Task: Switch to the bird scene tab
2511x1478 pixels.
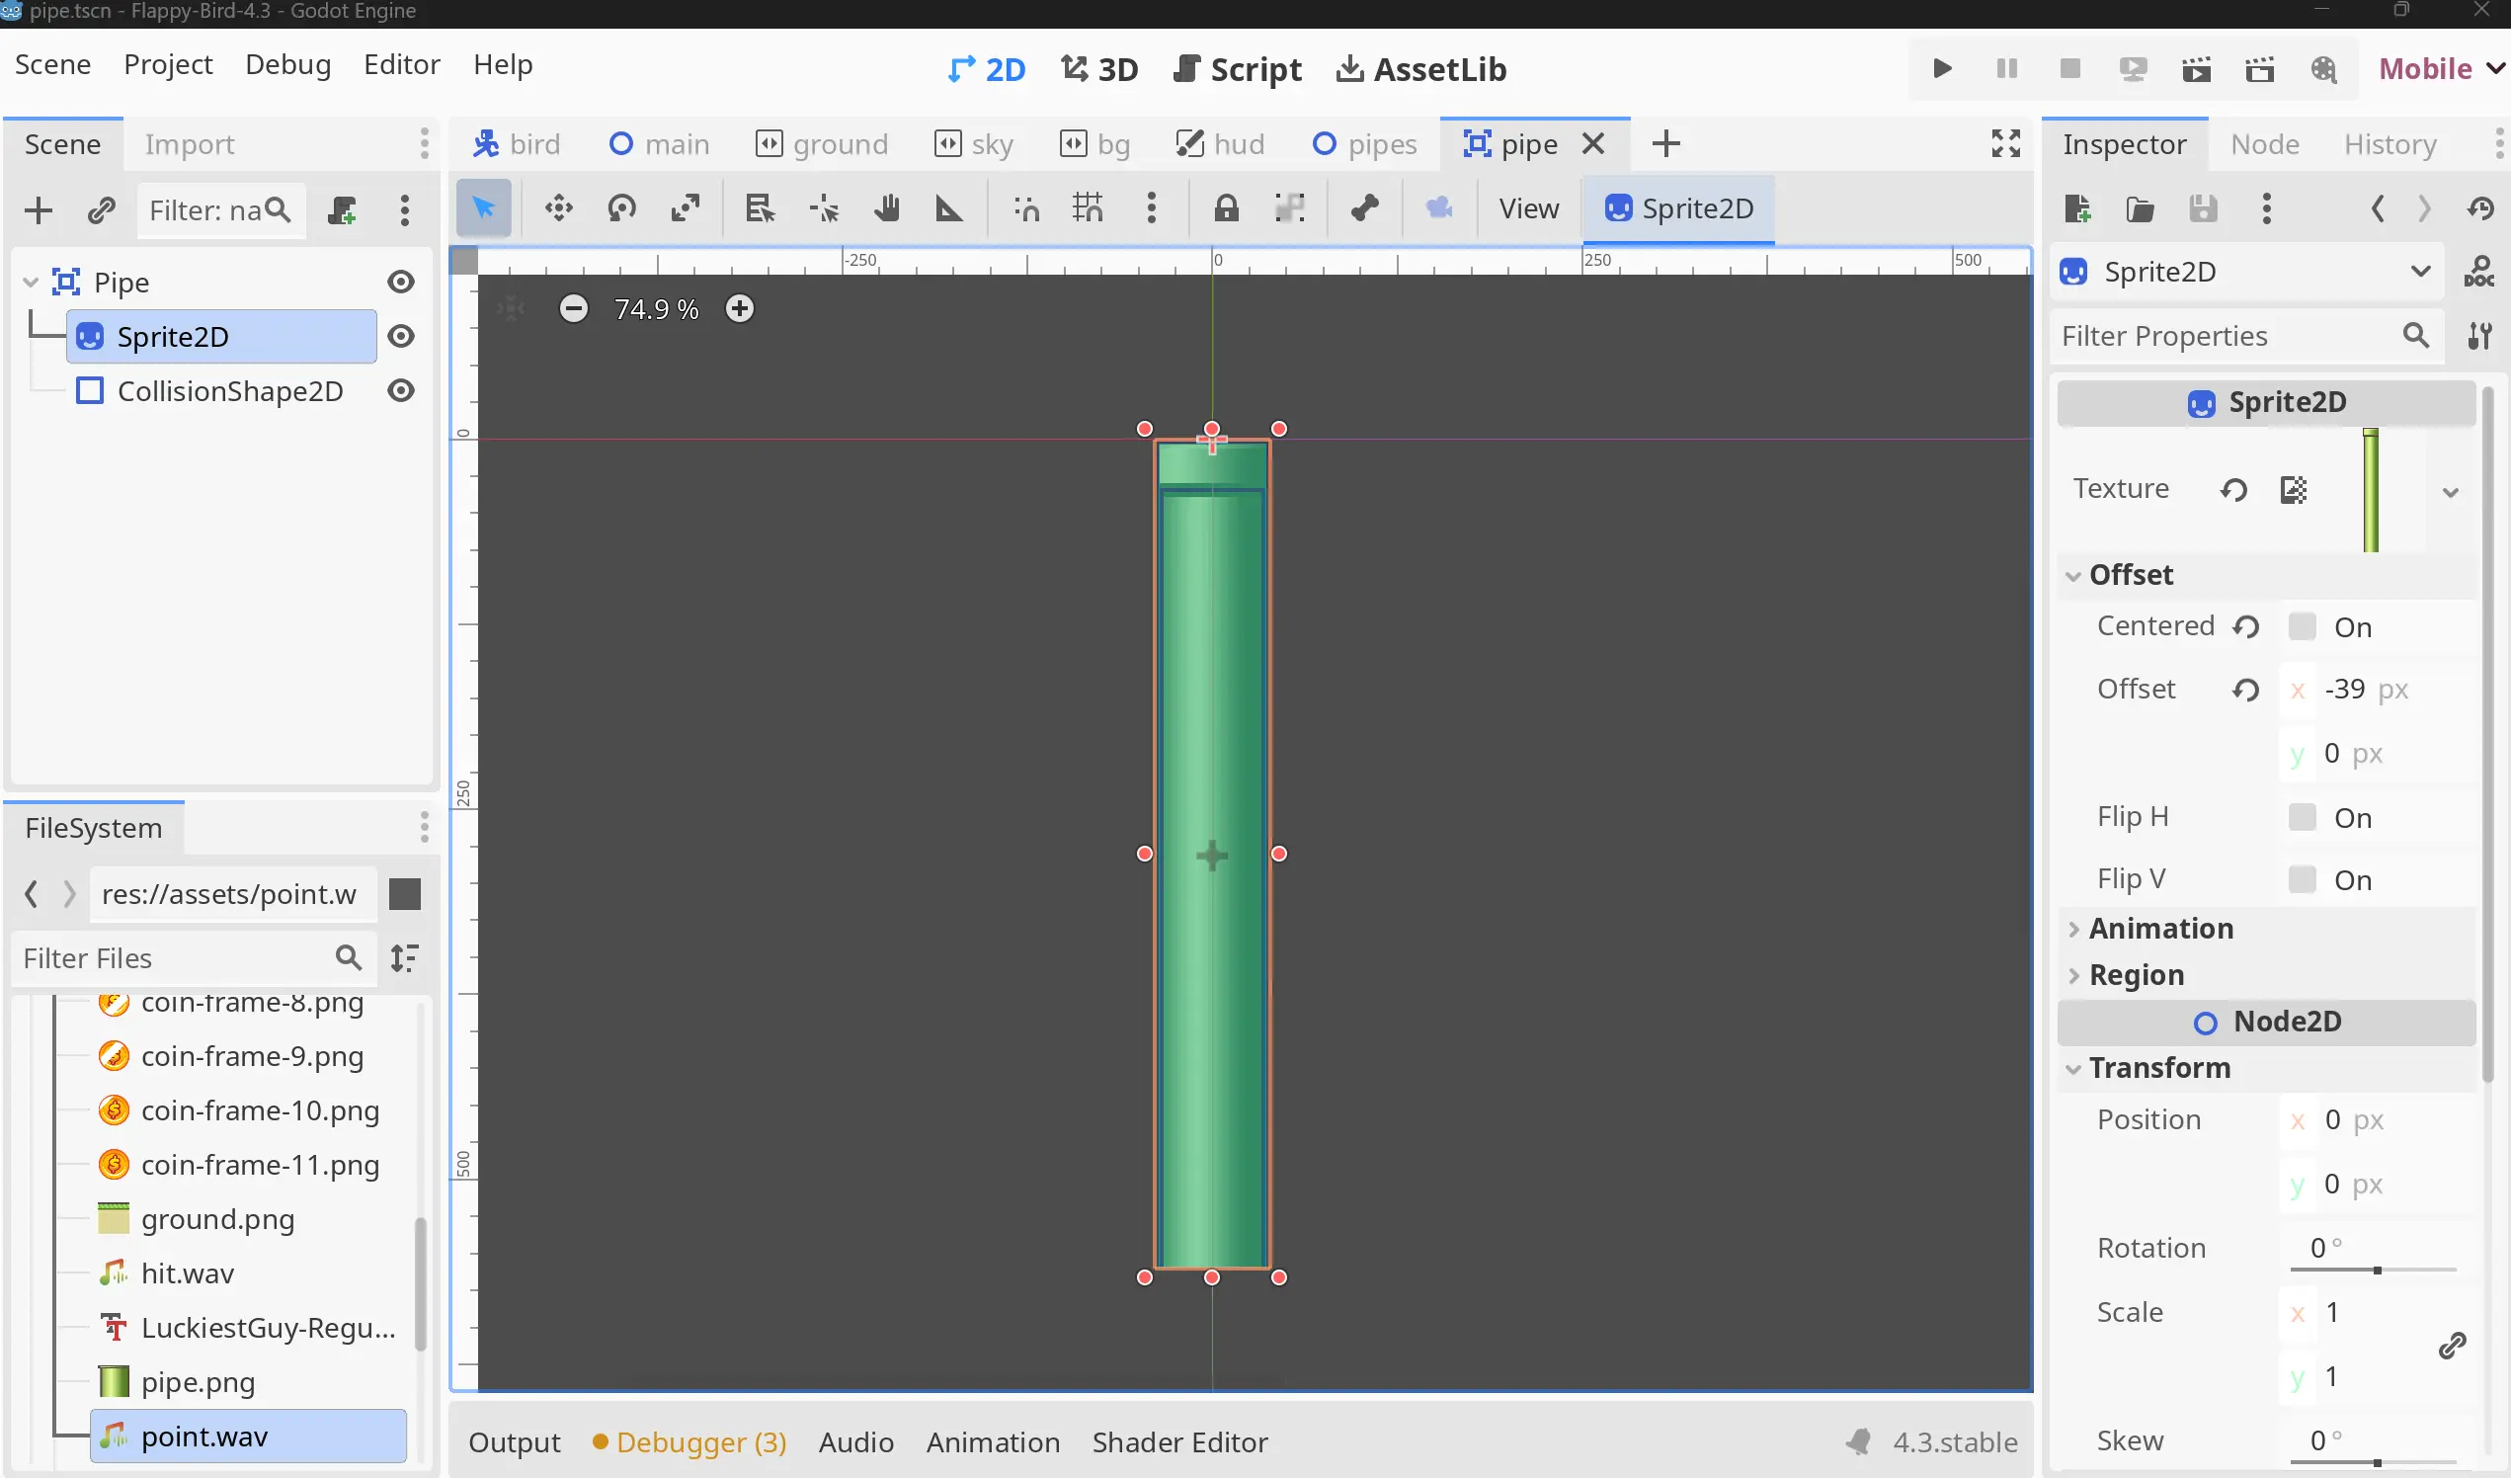Action: click(518, 144)
